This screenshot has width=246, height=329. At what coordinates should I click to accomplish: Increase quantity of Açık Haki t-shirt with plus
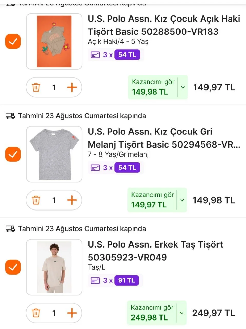pos(72,87)
